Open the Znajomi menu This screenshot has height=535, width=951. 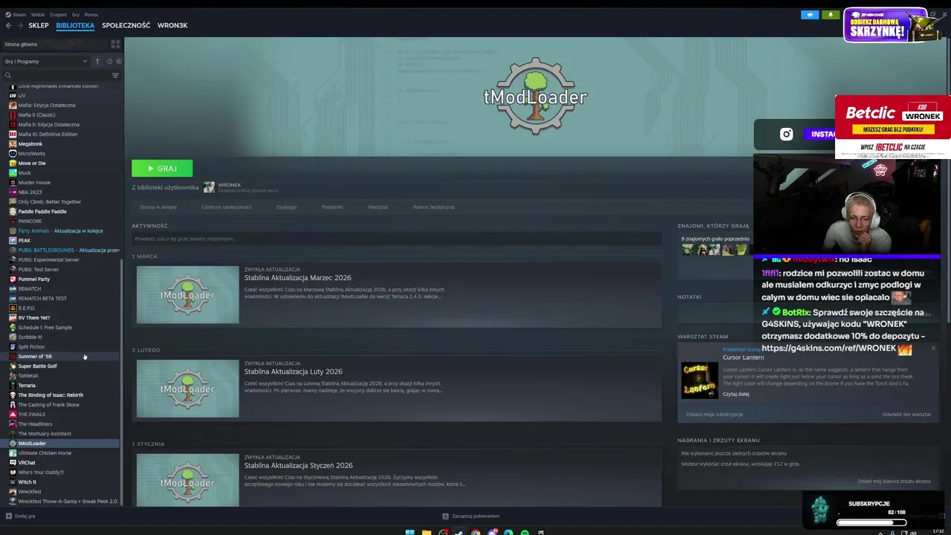pos(58,14)
